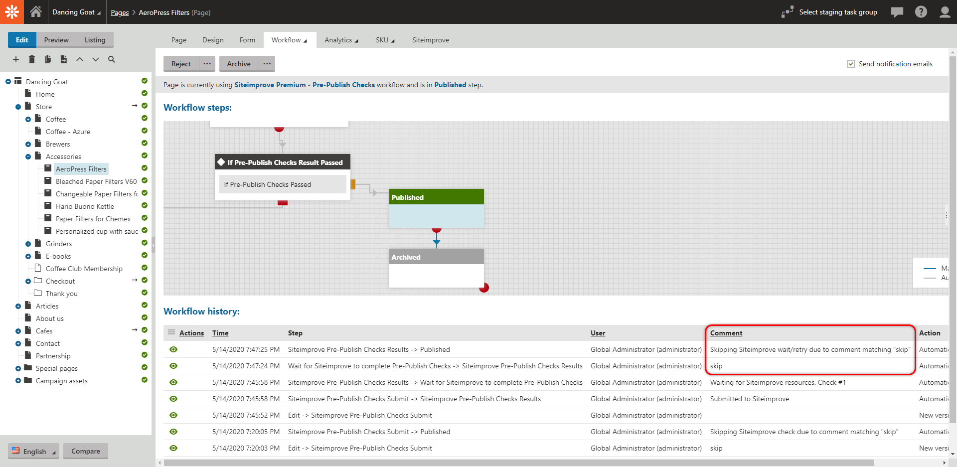The image size is (957, 467).
Task: Open the user account menu icon
Action: coord(945,12)
